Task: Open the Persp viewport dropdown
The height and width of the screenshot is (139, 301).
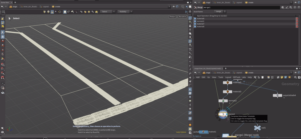Action: click(x=172, y=17)
